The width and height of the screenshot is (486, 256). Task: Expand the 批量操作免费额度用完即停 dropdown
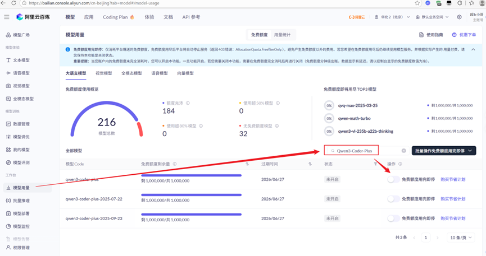click(x=443, y=151)
